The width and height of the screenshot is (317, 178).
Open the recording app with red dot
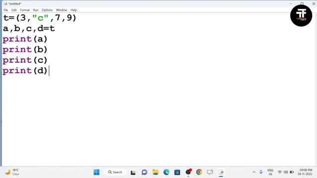click(x=188, y=172)
